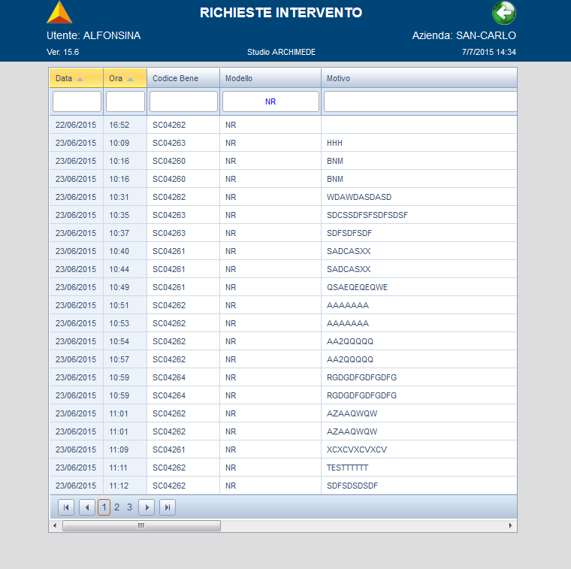Go to next page of the grid
The height and width of the screenshot is (569, 571).
pos(147,507)
